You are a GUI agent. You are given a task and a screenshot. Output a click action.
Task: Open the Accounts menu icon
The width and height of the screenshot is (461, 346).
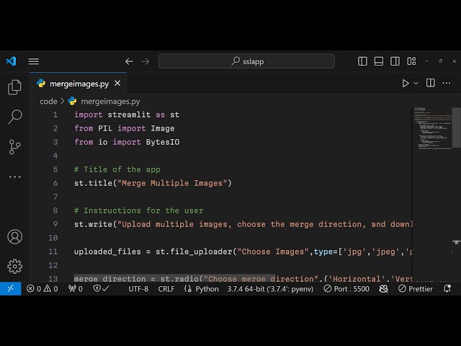point(14,236)
